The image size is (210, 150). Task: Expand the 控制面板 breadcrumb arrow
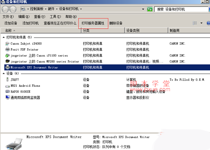point(46,9)
